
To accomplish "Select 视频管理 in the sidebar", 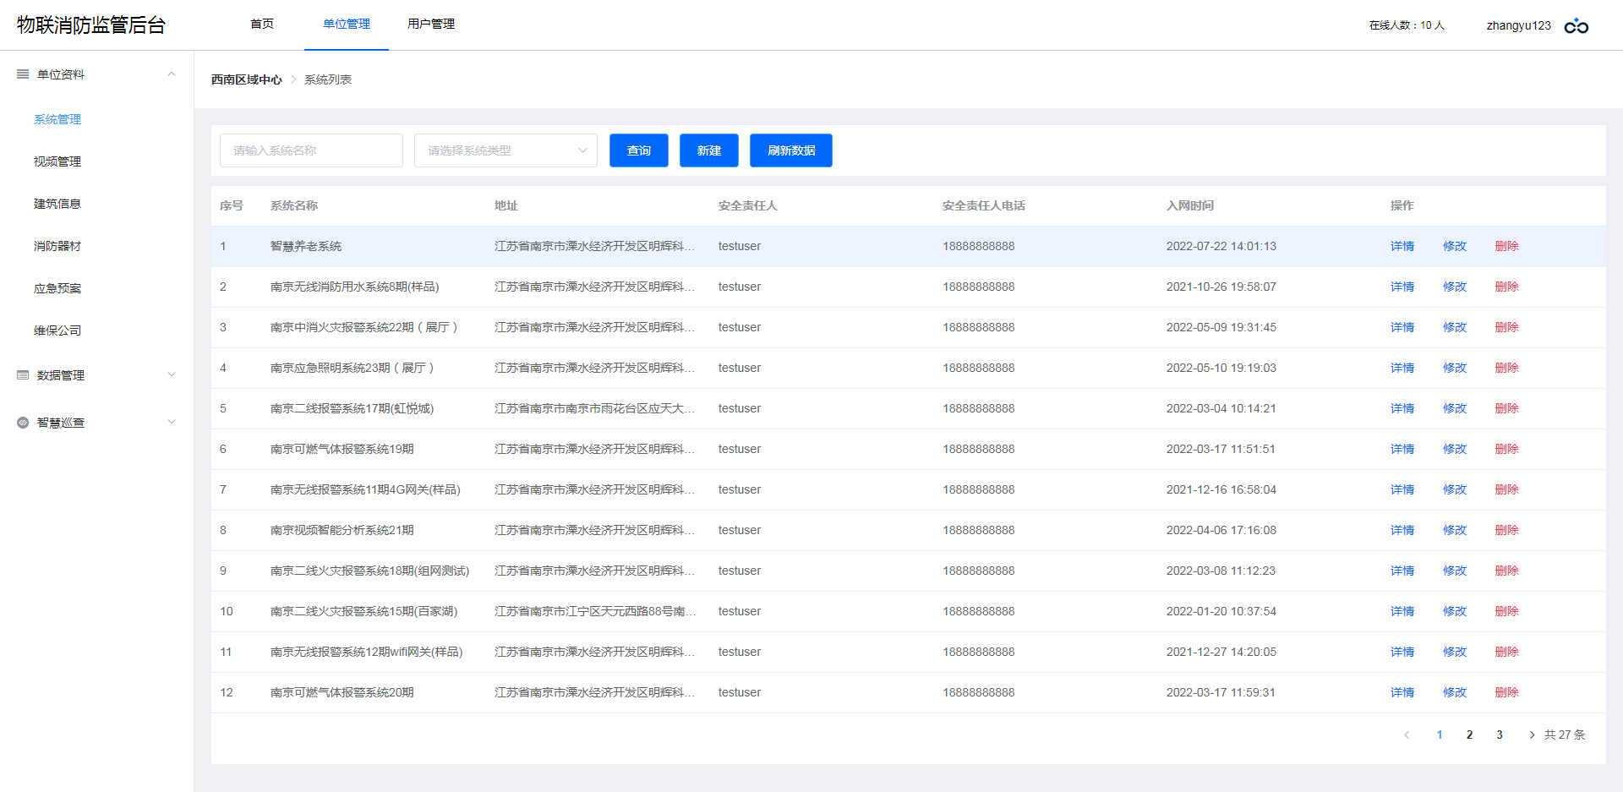I will [x=57, y=161].
